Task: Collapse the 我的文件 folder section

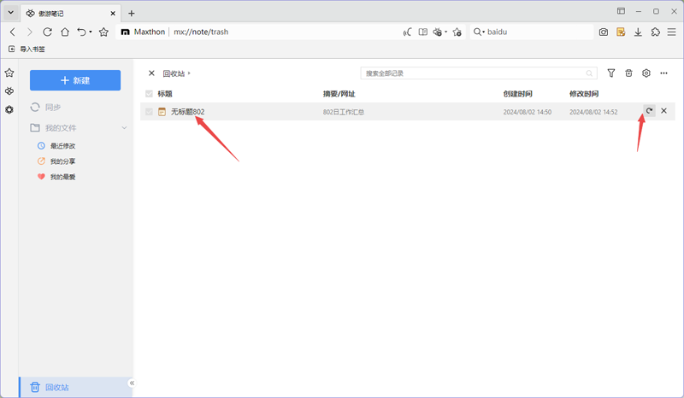Action: 124,127
